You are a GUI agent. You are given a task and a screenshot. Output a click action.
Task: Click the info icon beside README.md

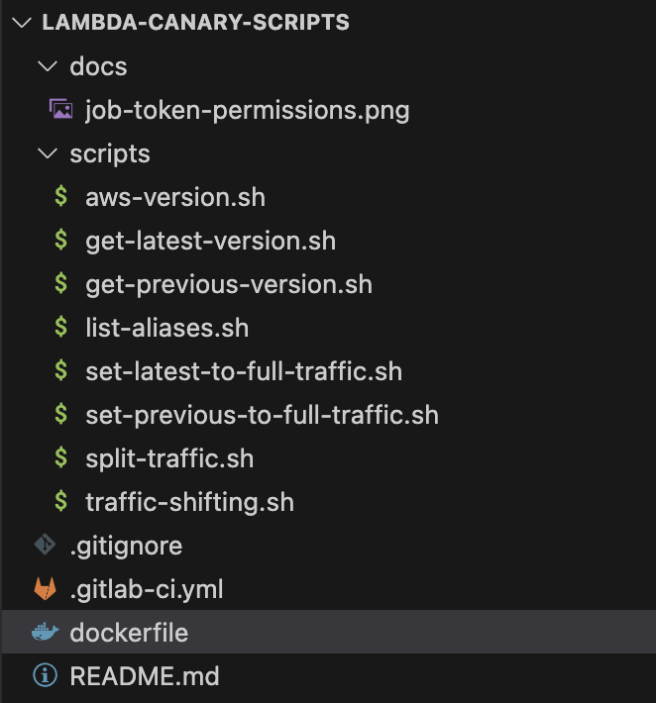(45, 675)
